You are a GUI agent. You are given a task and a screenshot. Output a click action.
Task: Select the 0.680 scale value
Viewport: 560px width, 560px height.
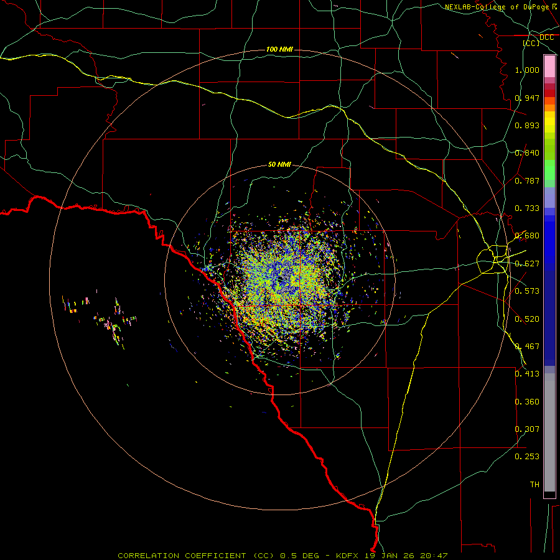point(527,236)
